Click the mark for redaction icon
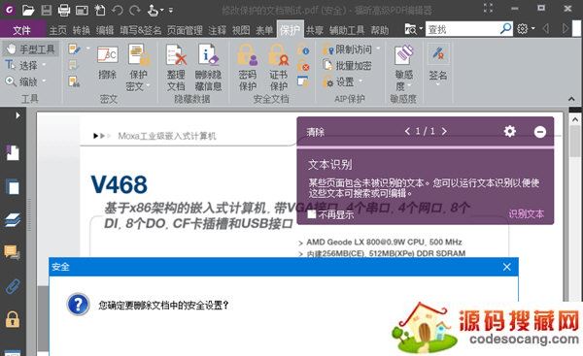Screen dimensions: 583x356 pos(75,49)
